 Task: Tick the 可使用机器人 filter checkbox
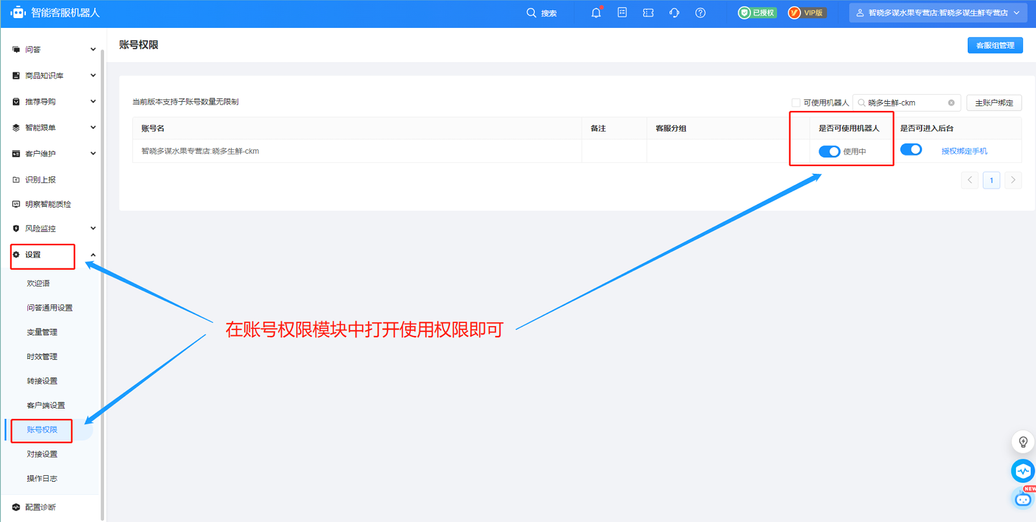point(796,102)
